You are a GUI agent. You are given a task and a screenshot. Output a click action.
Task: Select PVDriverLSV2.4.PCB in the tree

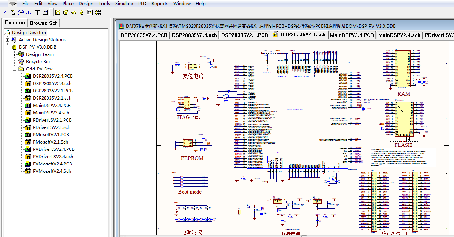[54, 149]
